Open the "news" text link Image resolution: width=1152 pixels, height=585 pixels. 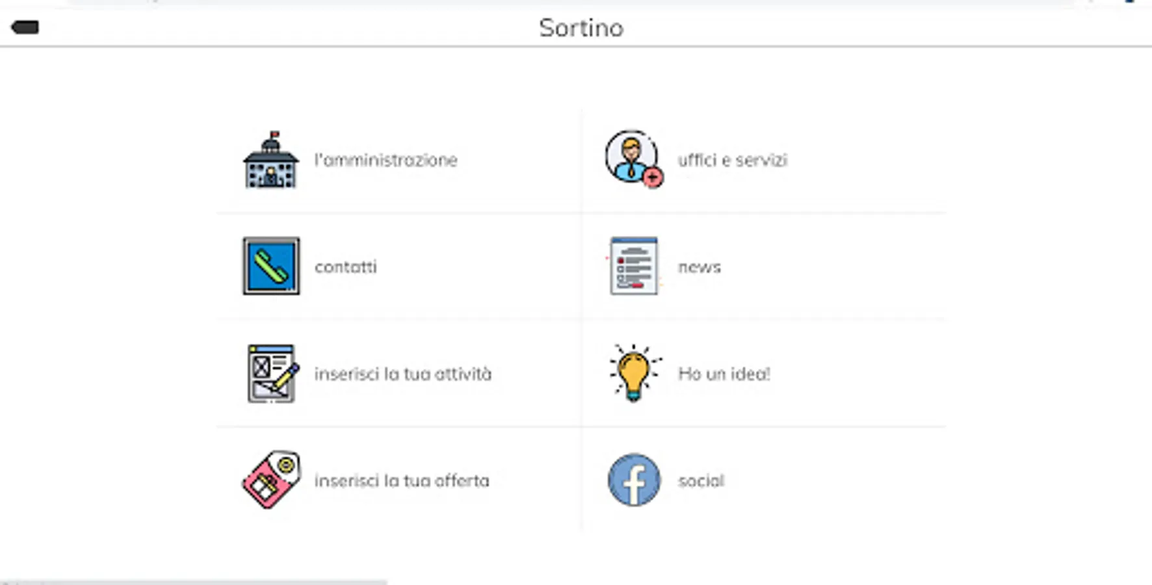(699, 266)
